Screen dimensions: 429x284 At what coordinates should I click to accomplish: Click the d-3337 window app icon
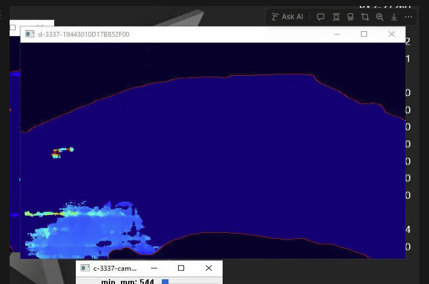(x=29, y=34)
